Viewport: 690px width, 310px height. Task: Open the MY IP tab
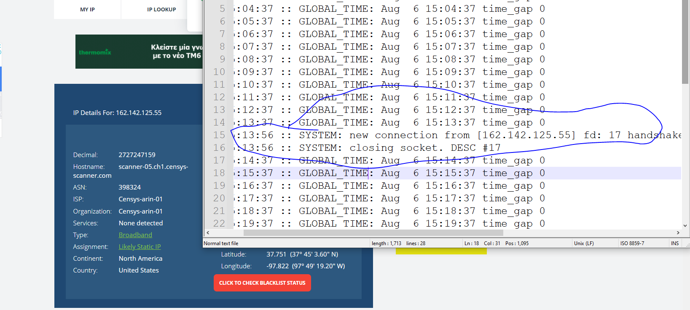[87, 9]
